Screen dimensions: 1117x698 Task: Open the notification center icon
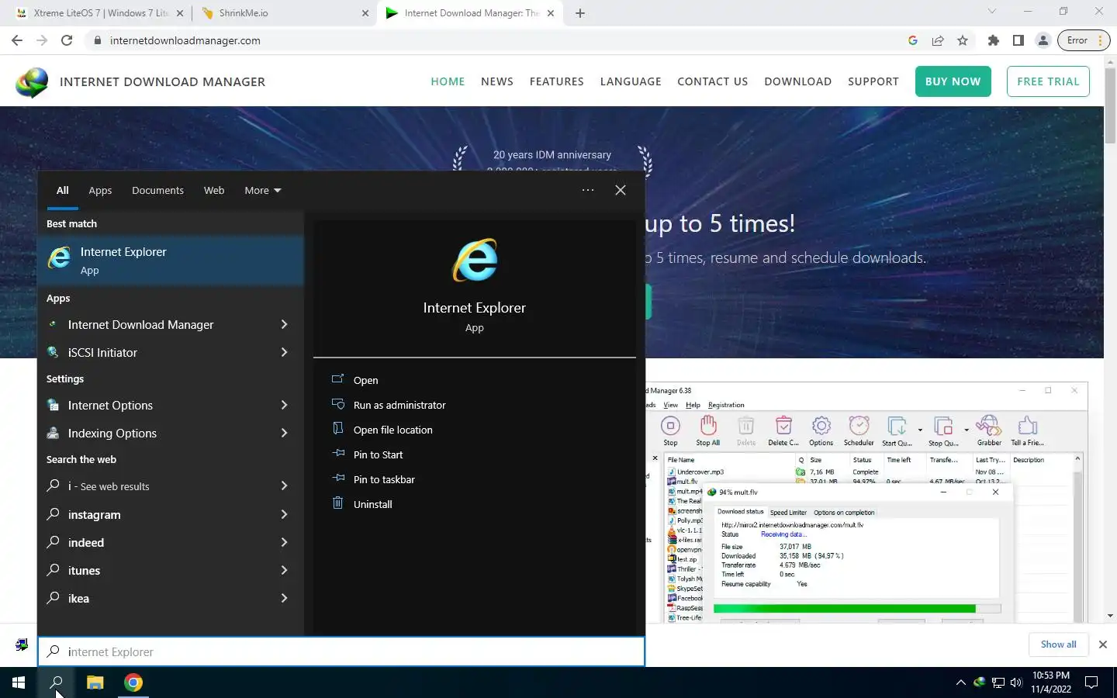pyautogui.click(x=1091, y=682)
